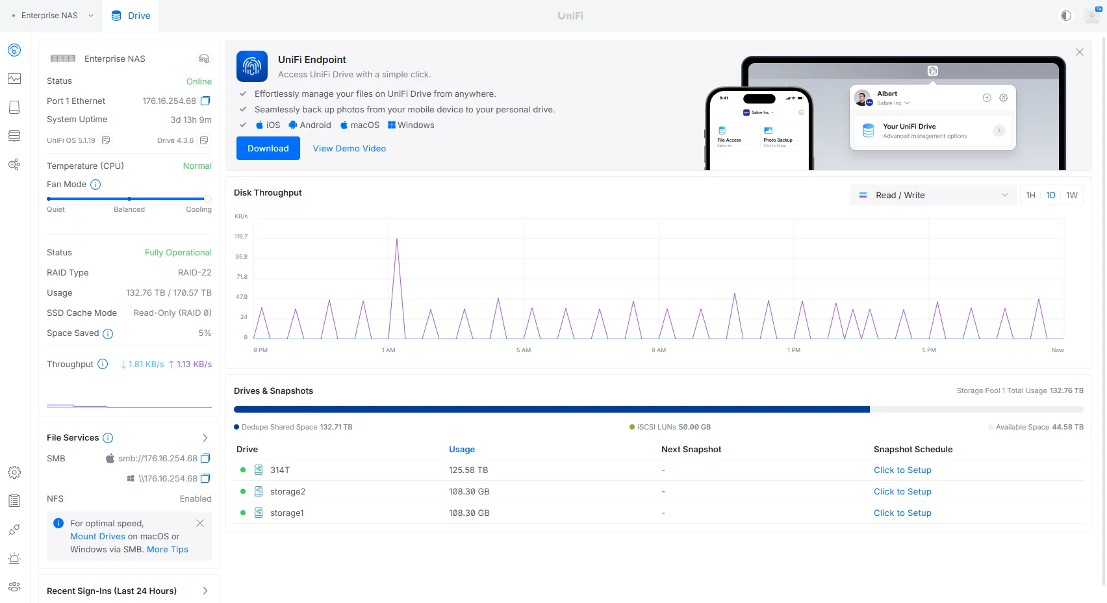
Task: Select the 1H time range
Action: pyautogui.click(x=1031, y=195)
